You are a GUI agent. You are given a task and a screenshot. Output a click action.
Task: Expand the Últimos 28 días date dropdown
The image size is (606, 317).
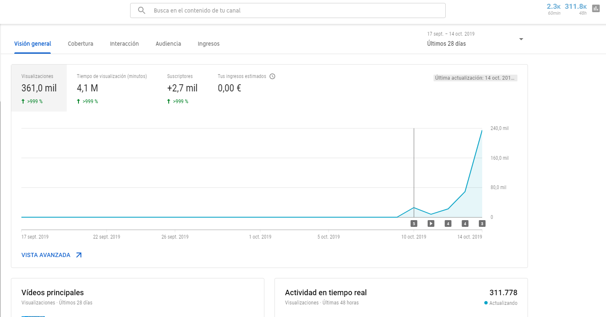point(521,39)
